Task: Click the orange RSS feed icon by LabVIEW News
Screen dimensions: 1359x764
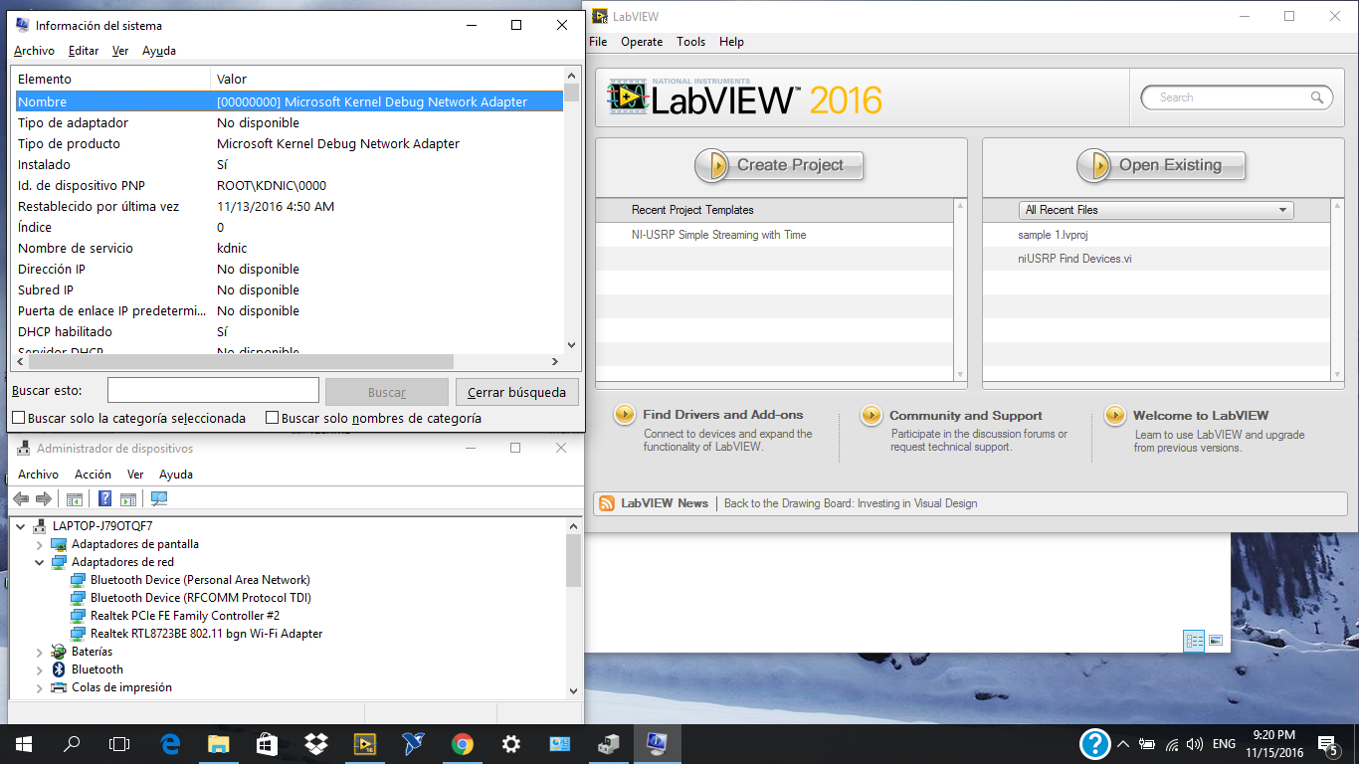Action: tap(607, 503)
